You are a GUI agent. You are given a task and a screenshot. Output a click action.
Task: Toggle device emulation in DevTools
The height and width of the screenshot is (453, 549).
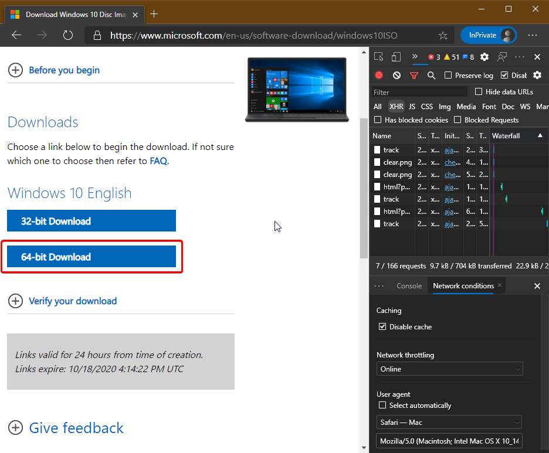396,57
